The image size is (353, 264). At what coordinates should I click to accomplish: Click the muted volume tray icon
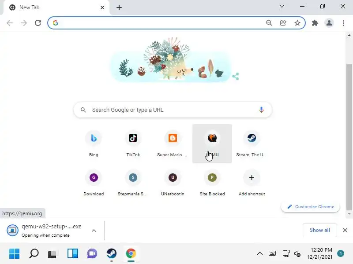[x=297, y=254]
